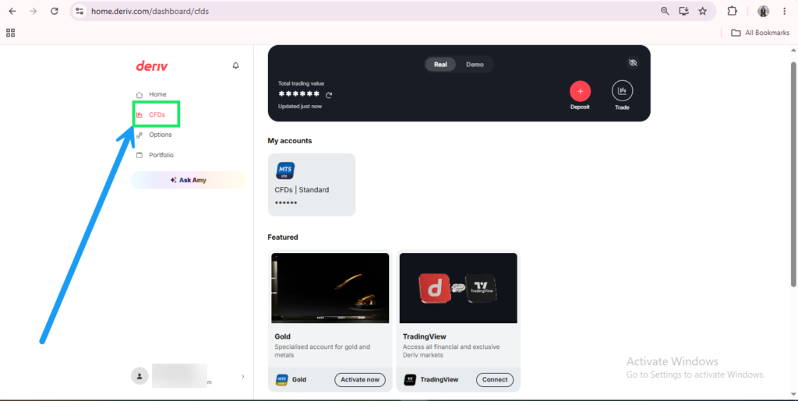This screenshot has width=798, height=401.
Task: Go back in browser
Action: pyautogui.click(x=12, y=11)
